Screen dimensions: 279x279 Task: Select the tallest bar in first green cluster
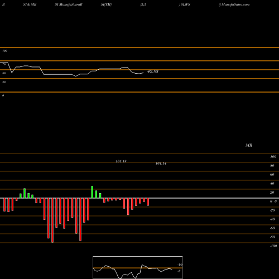[25, 193]
